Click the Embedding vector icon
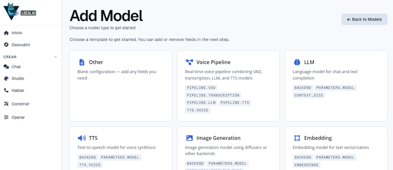 (297, 138)
